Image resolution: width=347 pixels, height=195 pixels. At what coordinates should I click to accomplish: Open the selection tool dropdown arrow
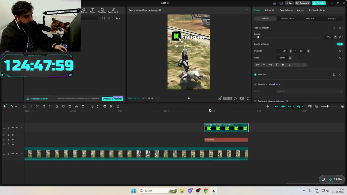[16, 106]
